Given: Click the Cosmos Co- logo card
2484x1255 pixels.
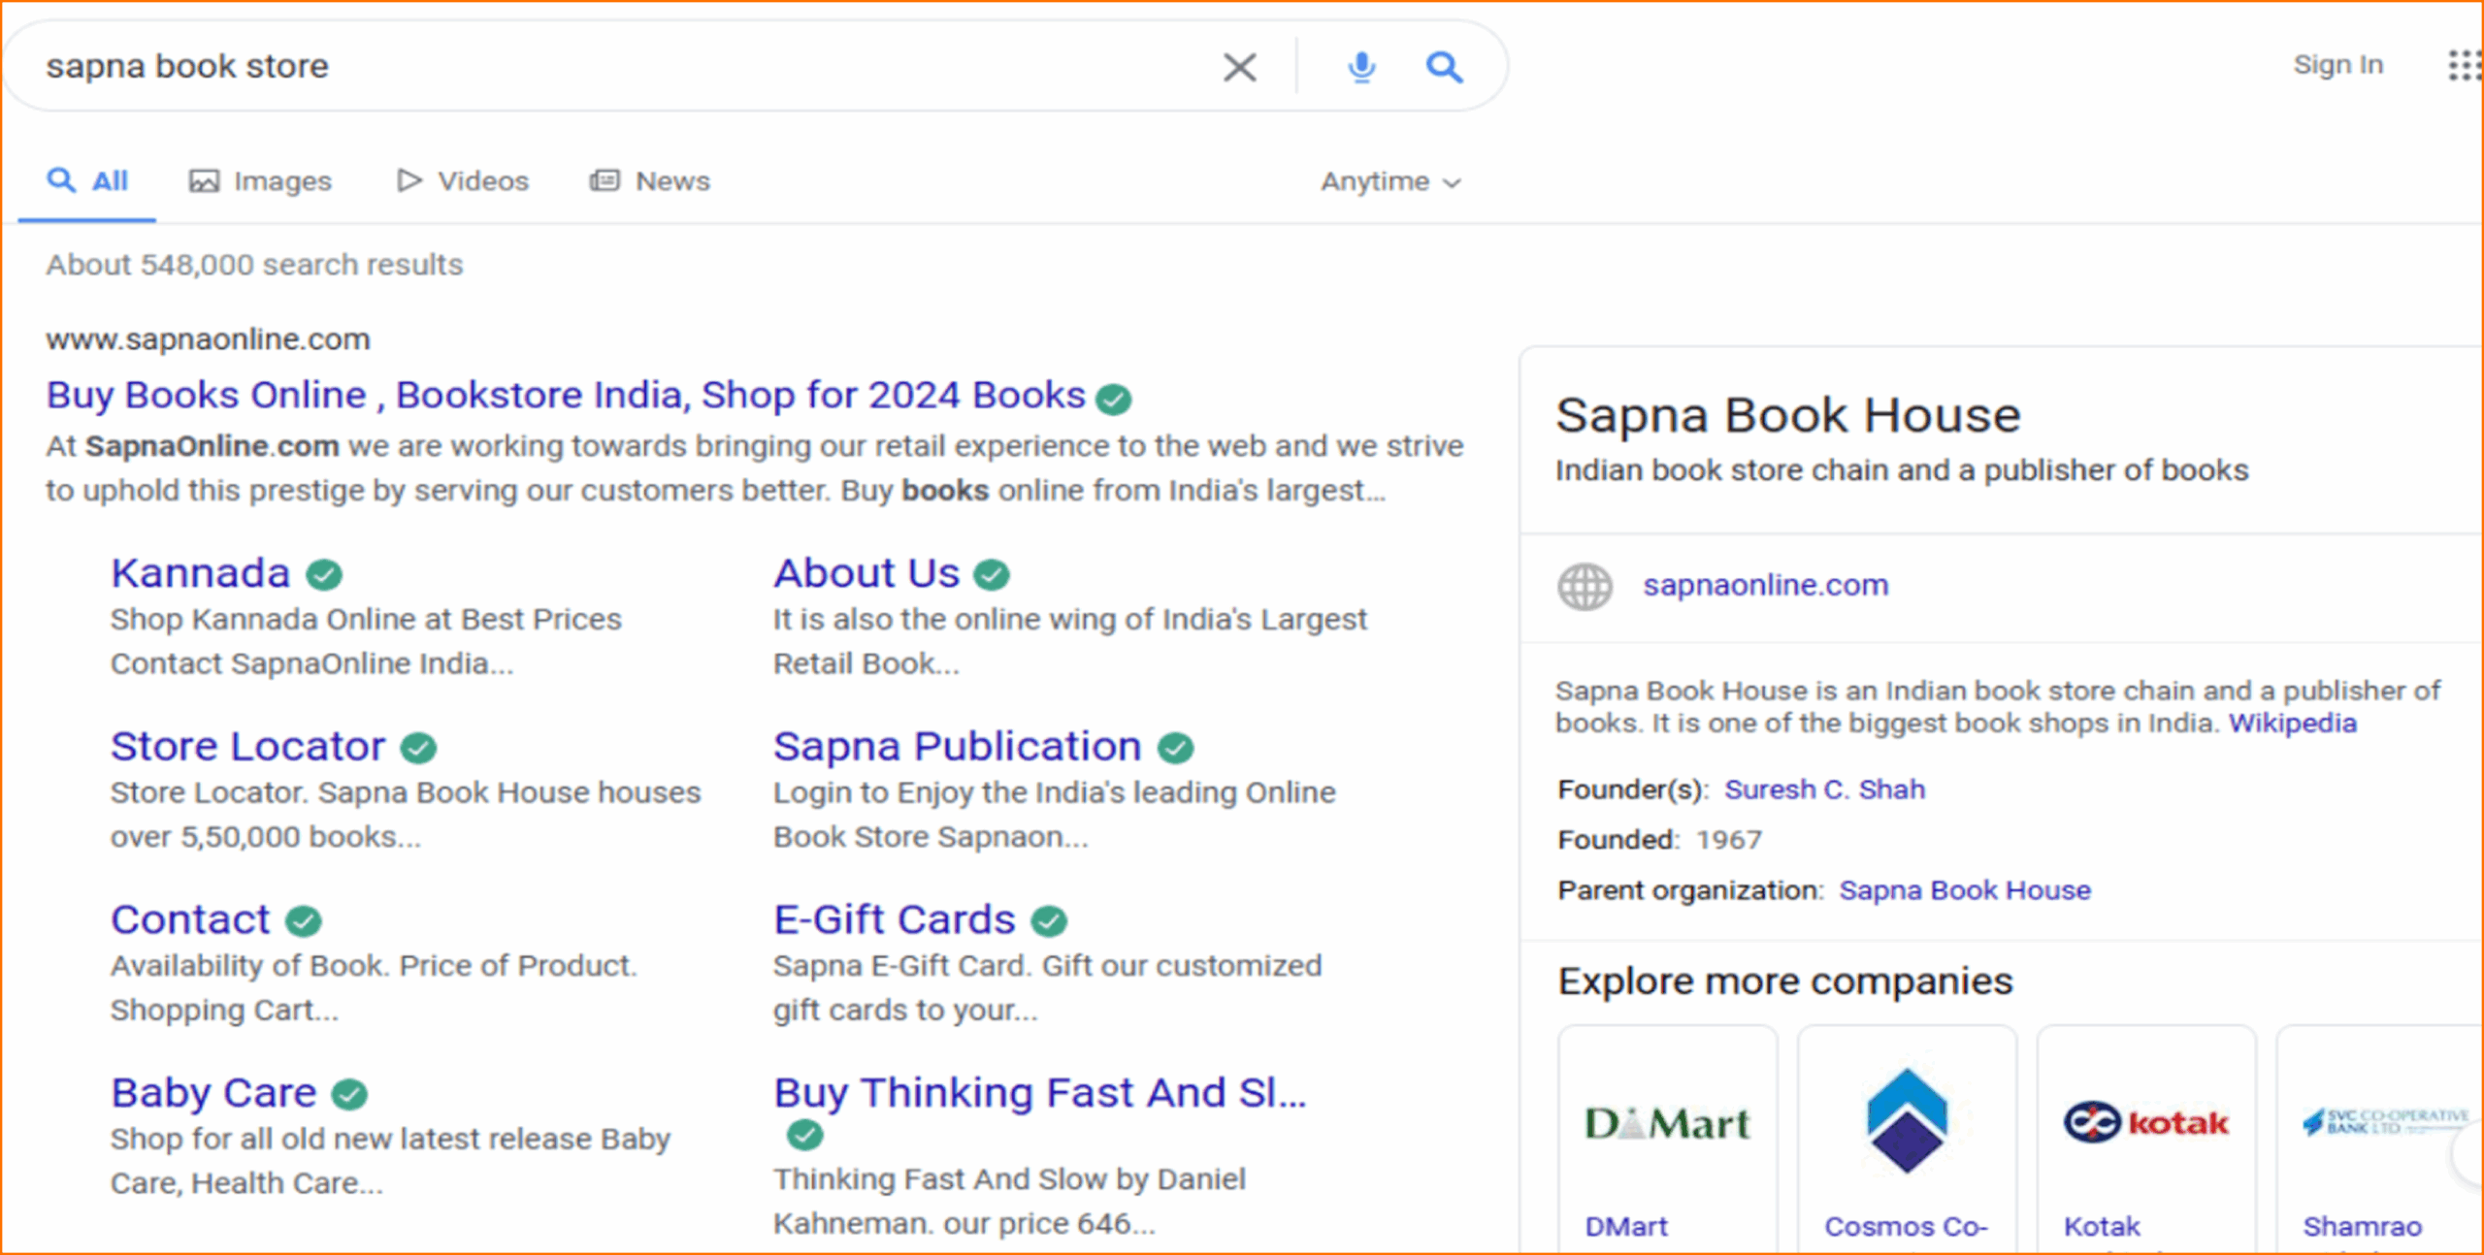Looking at the screenshot, I should [1906, 1122].
